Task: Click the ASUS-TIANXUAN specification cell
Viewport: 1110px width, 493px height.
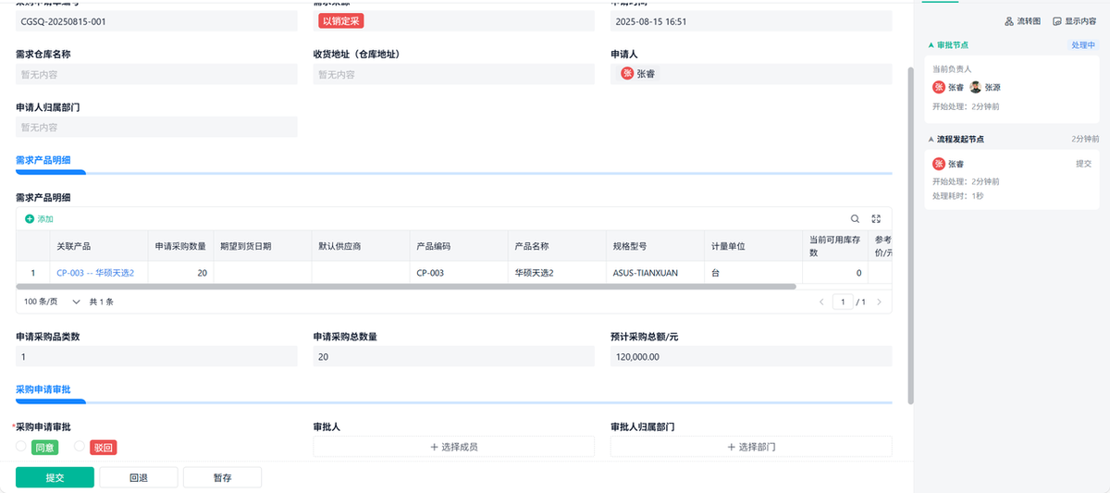Action: coord(654,273)
